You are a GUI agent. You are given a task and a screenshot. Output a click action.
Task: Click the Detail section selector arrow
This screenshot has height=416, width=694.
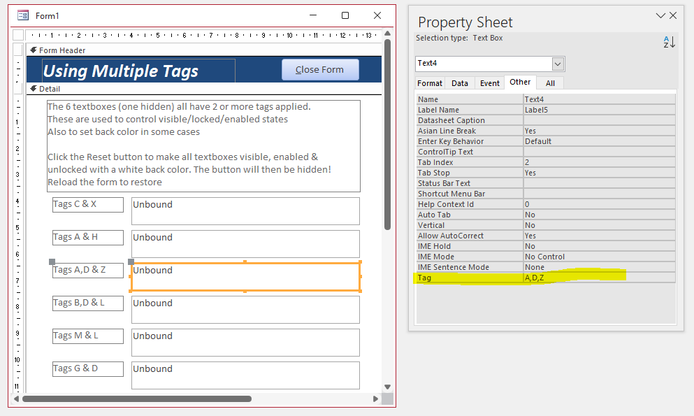(33, 89)
